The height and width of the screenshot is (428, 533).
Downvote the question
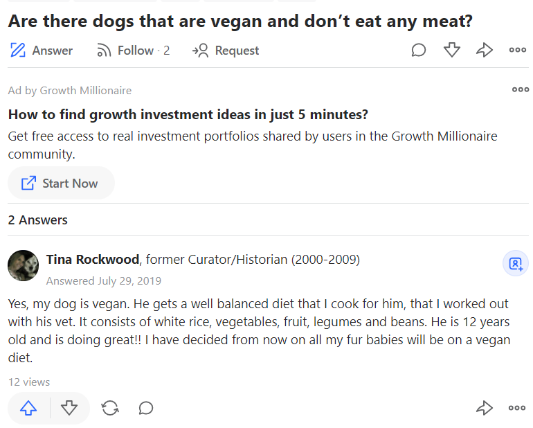[x=452, y=51]
